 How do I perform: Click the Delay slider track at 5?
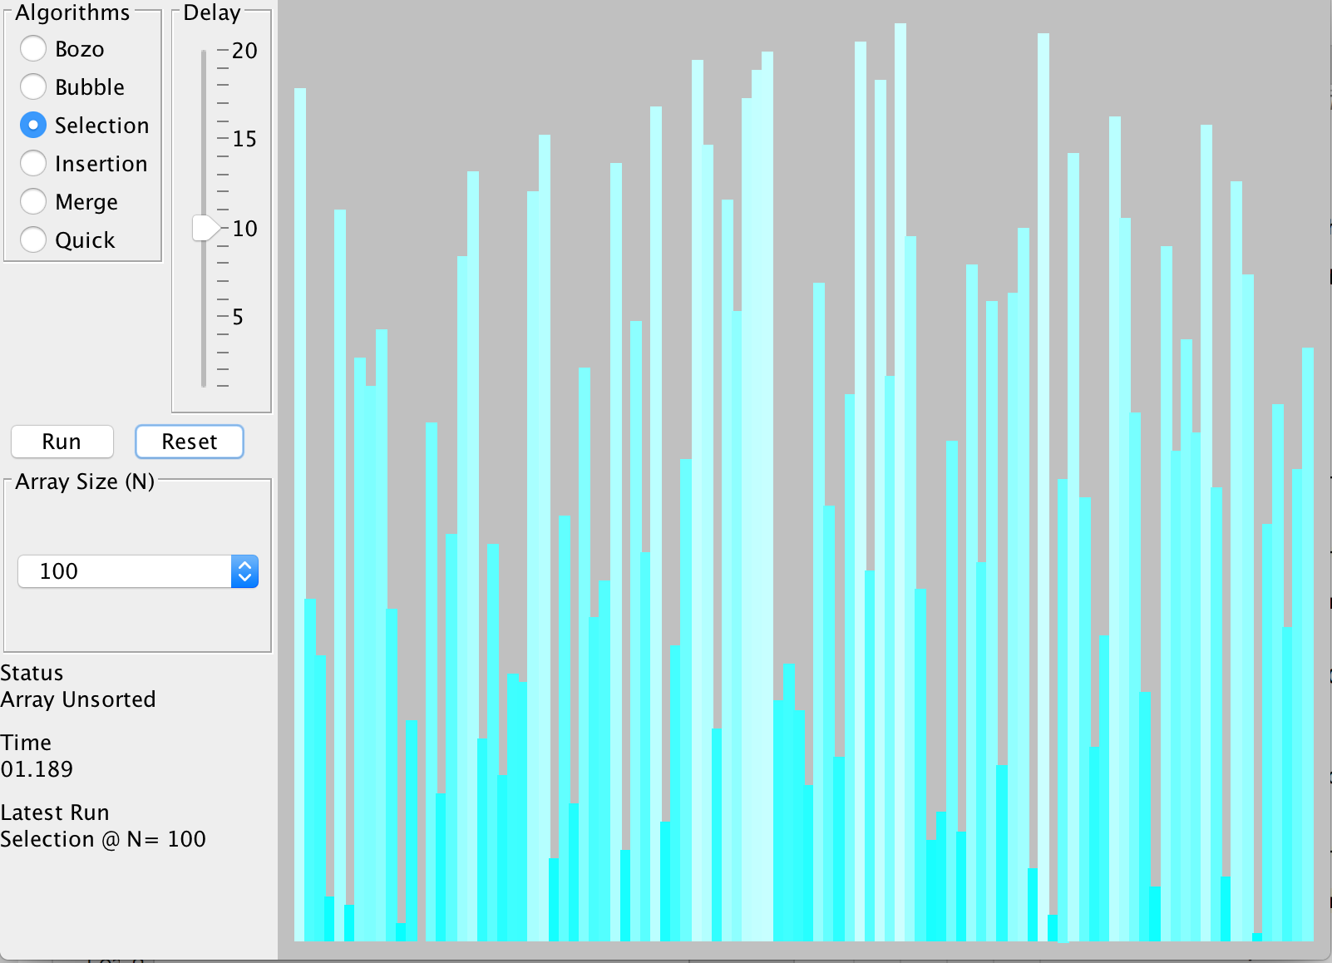click(x=204, y=317)
